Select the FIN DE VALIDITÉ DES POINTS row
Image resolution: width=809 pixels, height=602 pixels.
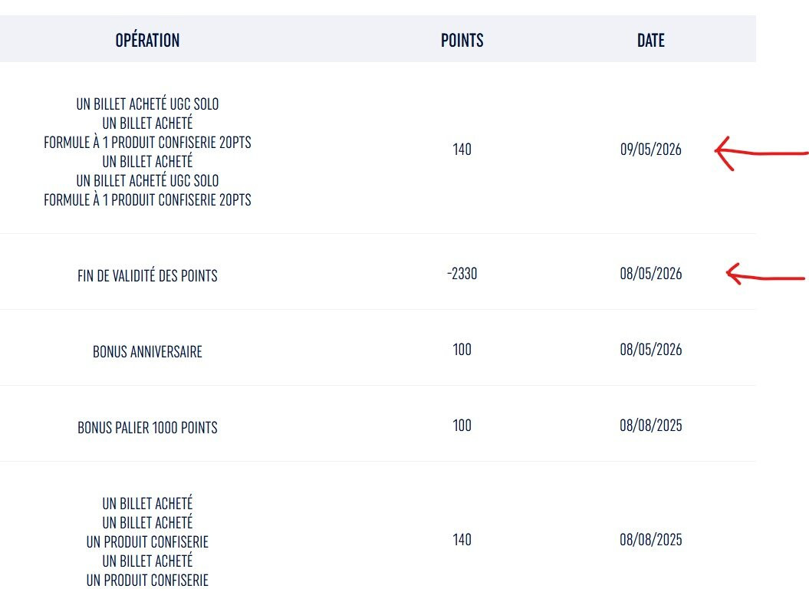coord(378,271)
